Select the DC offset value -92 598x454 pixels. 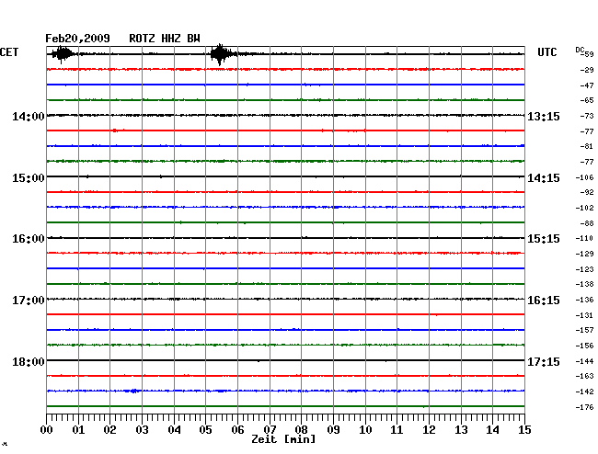587,192
